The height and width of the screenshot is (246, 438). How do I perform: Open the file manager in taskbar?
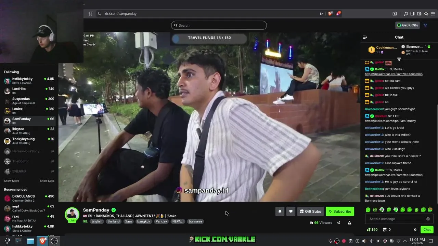(30, 241)
